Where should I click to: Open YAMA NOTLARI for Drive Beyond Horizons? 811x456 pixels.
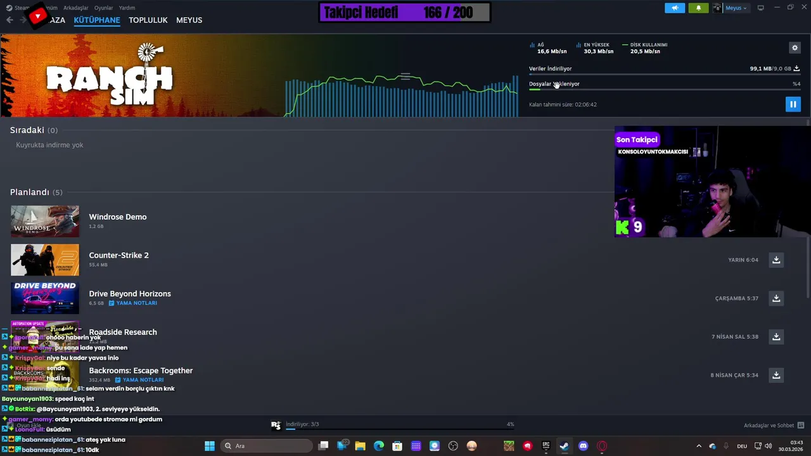[133, 303]
